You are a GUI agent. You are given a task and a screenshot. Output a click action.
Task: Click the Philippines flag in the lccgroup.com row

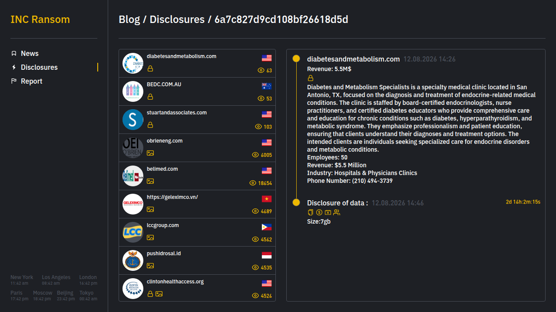click(267, 227)
